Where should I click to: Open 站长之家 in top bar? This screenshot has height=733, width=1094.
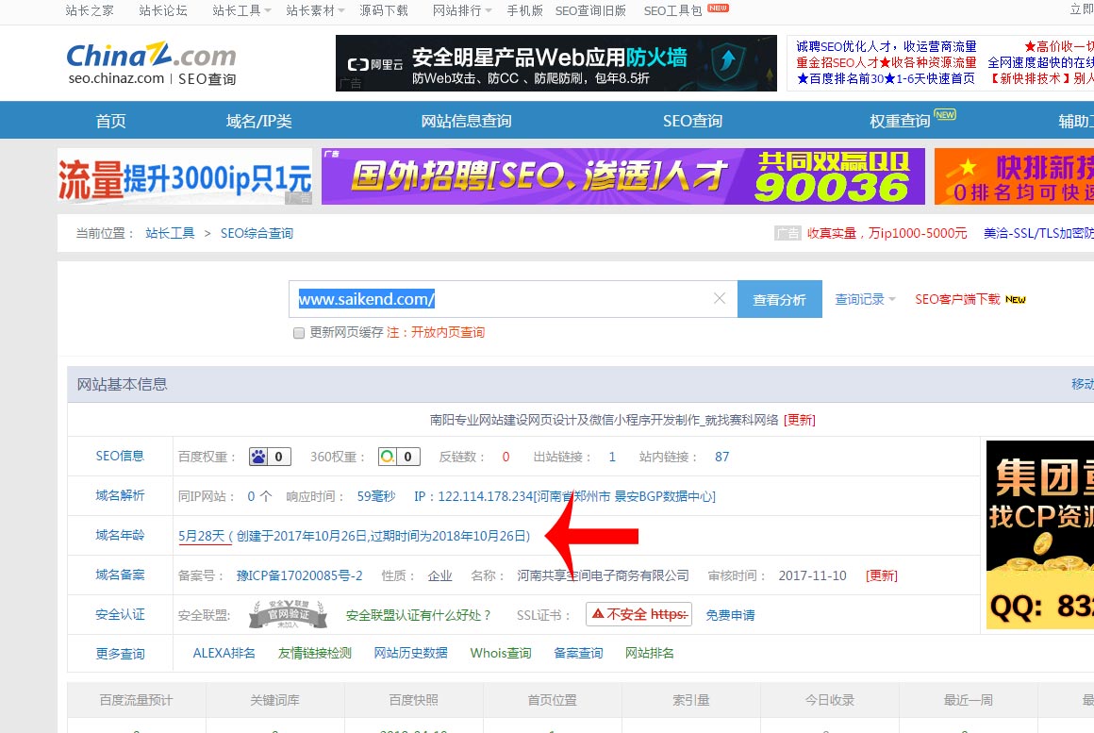[90, 10]
